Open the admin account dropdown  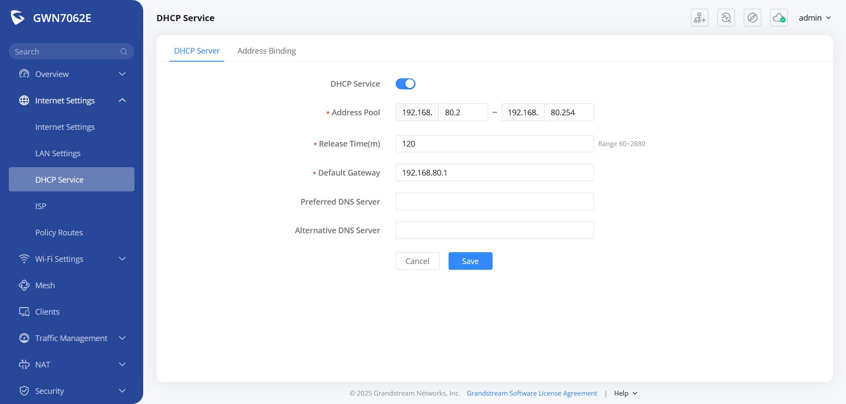[x=815, y=18]
